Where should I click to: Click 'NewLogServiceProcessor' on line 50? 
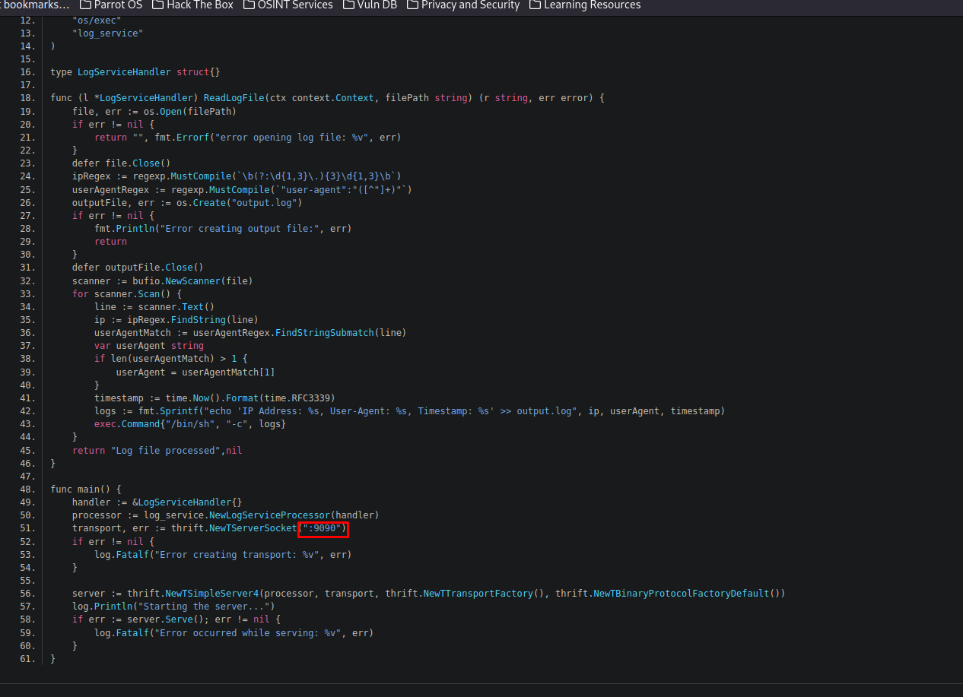point(270,515)
